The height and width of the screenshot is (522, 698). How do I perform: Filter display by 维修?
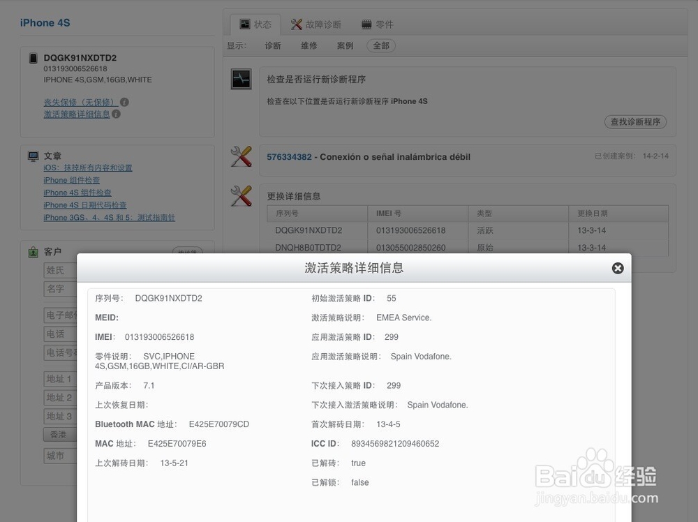pyautogui.click(x=309, y=45)
